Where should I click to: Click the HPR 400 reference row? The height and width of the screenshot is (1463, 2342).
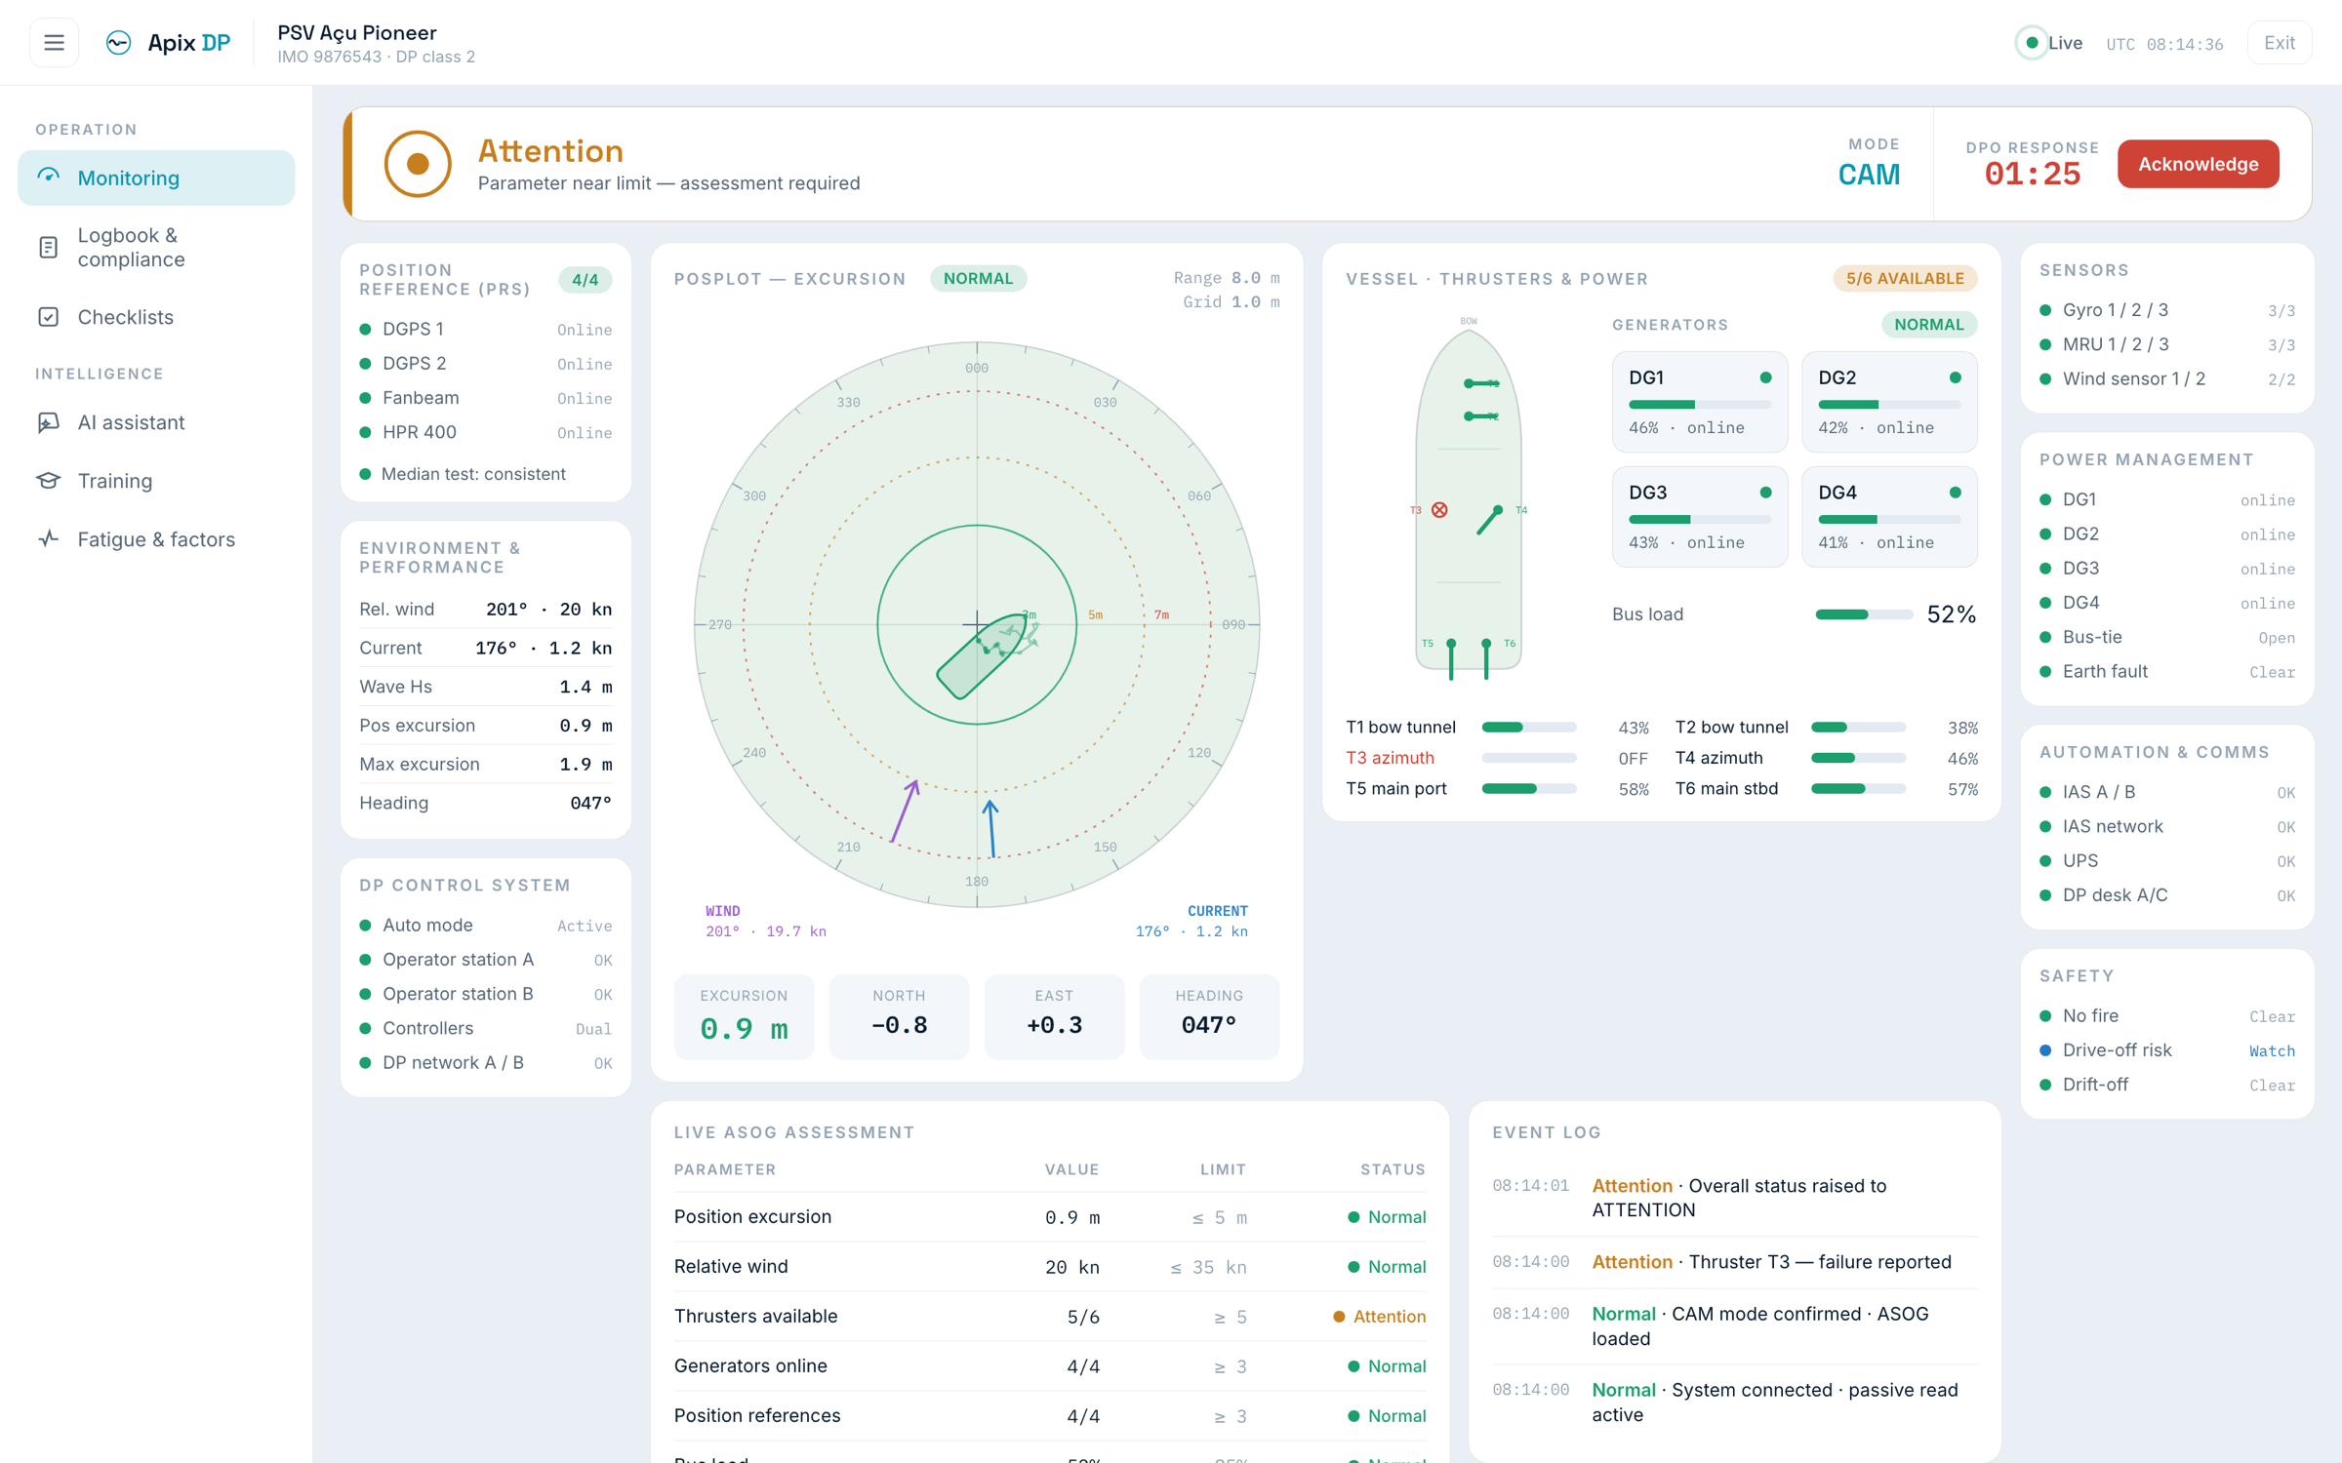485,432
